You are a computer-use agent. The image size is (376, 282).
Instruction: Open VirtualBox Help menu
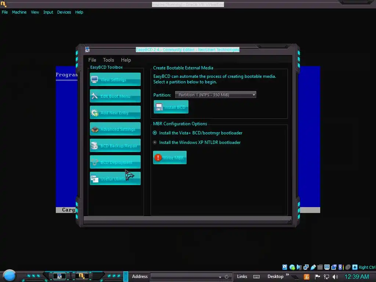[x=79, y=12]
